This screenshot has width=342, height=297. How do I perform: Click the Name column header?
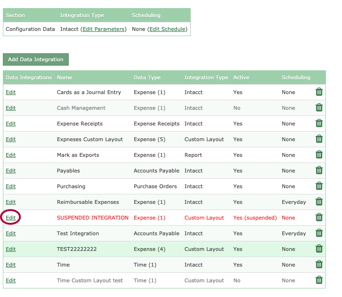point(65,77)
